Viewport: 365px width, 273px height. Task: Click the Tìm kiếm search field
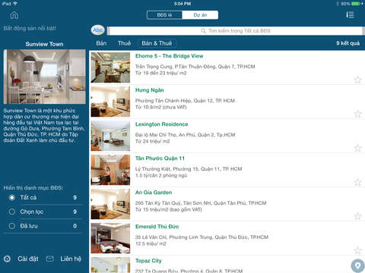236,31
